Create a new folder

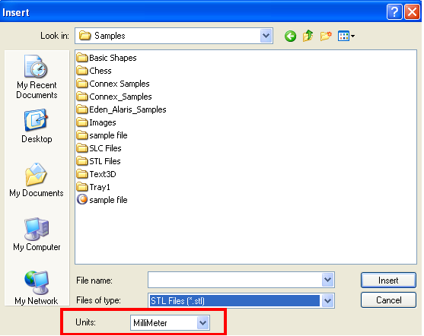click(326, 36)
